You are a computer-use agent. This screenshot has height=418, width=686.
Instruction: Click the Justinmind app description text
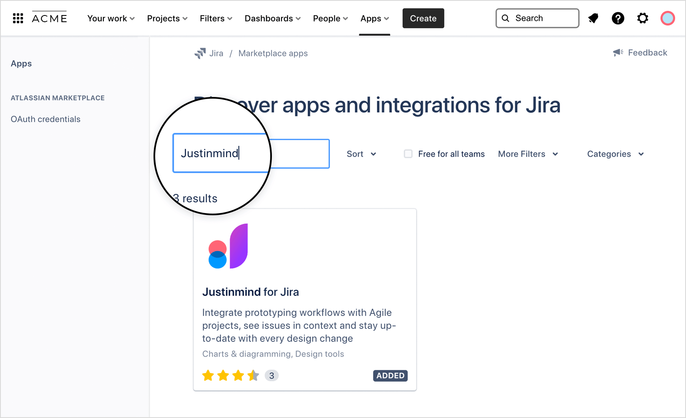coord(299,325)
